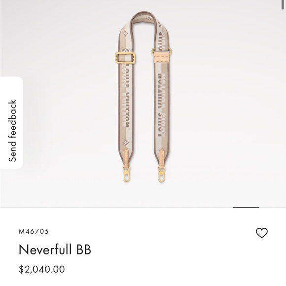Click the gold adjuster buckle on the strap
The image size is (286, 286).
(125, 58)
